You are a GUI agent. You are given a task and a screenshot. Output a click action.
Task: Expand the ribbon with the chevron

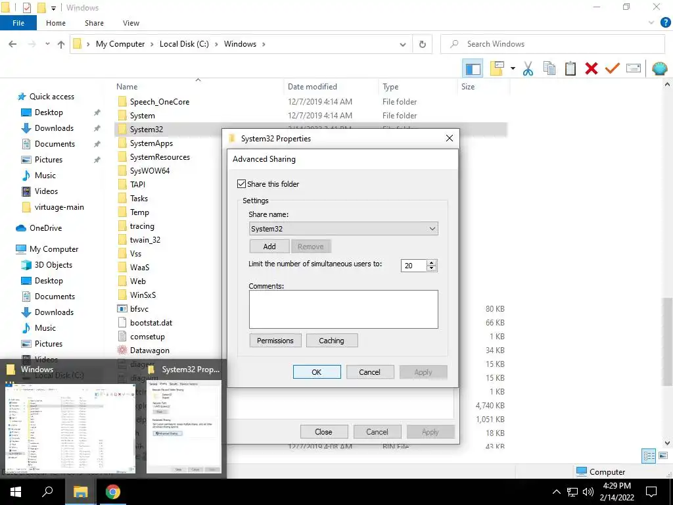651,23
